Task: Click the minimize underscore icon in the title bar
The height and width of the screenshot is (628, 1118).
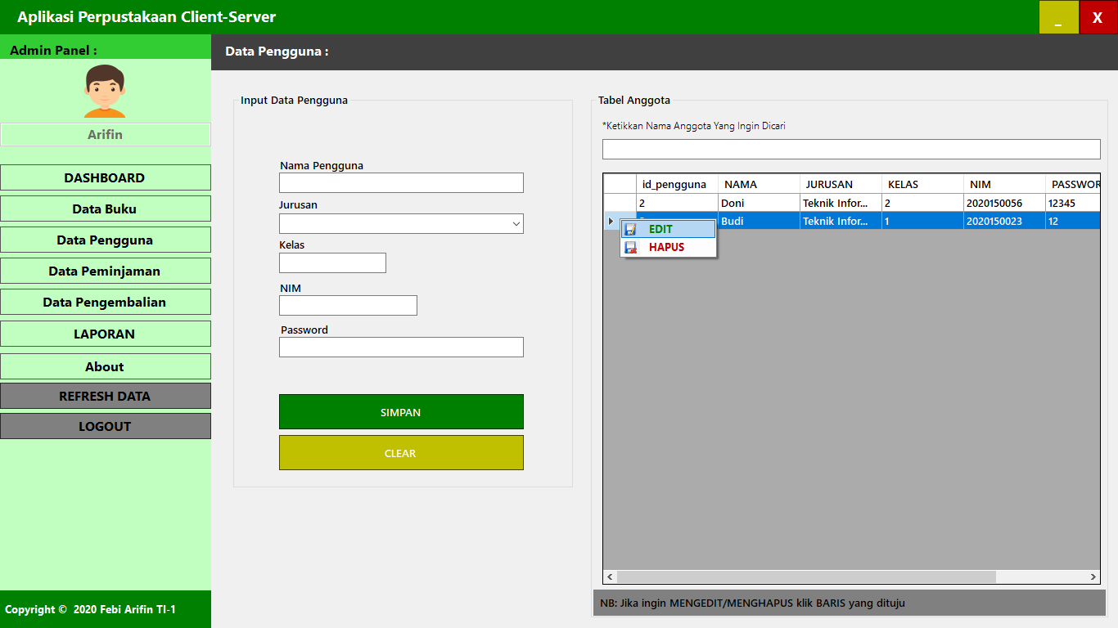Action: [x=1058, y=16]
